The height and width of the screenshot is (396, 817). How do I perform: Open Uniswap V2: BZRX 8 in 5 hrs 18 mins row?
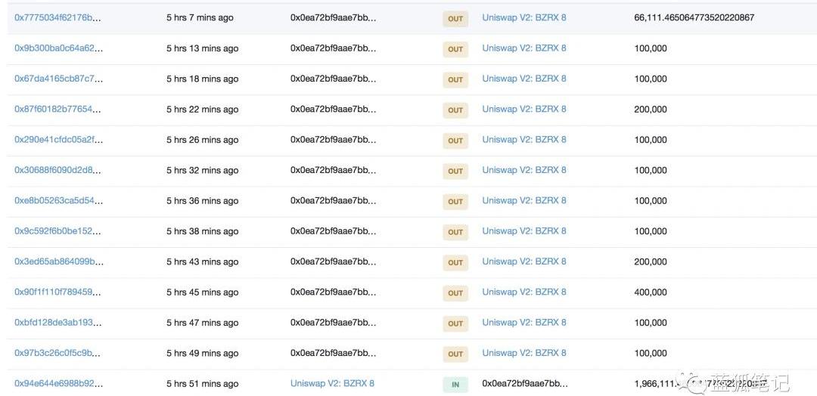coord(524,79)
